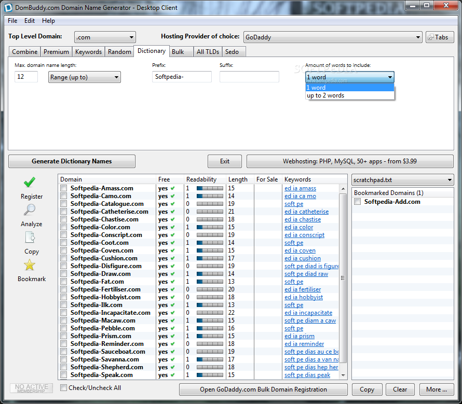Tick the checkbox for Softpedia-Draw.com
The height and width of the screenshot is (404, 462).
click(x=64, y=273)
